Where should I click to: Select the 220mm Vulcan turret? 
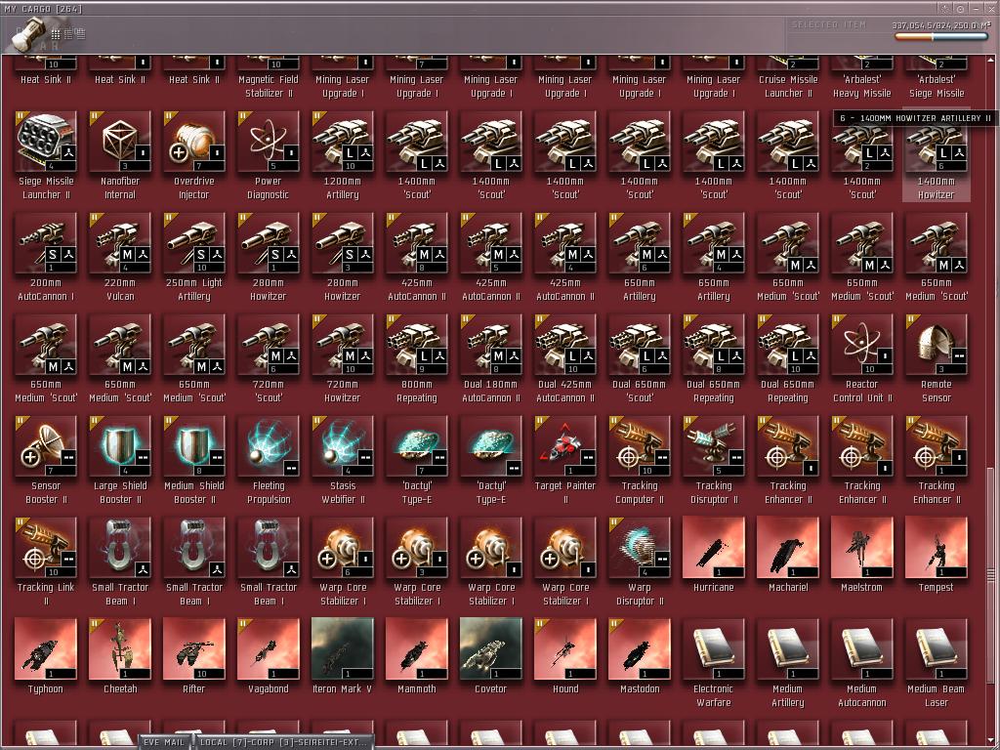click(120, 257)
